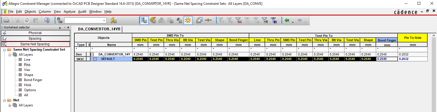Open the Analyze menu
Image resolution: width=437 pixels, height=112 pixels.
point(69,12)
